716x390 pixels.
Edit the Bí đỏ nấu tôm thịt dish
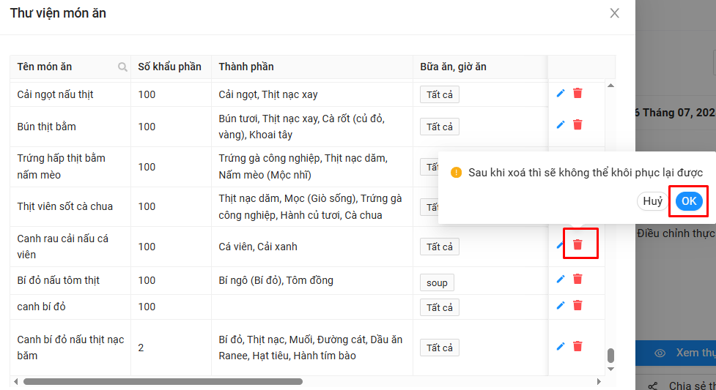[561, 279]
